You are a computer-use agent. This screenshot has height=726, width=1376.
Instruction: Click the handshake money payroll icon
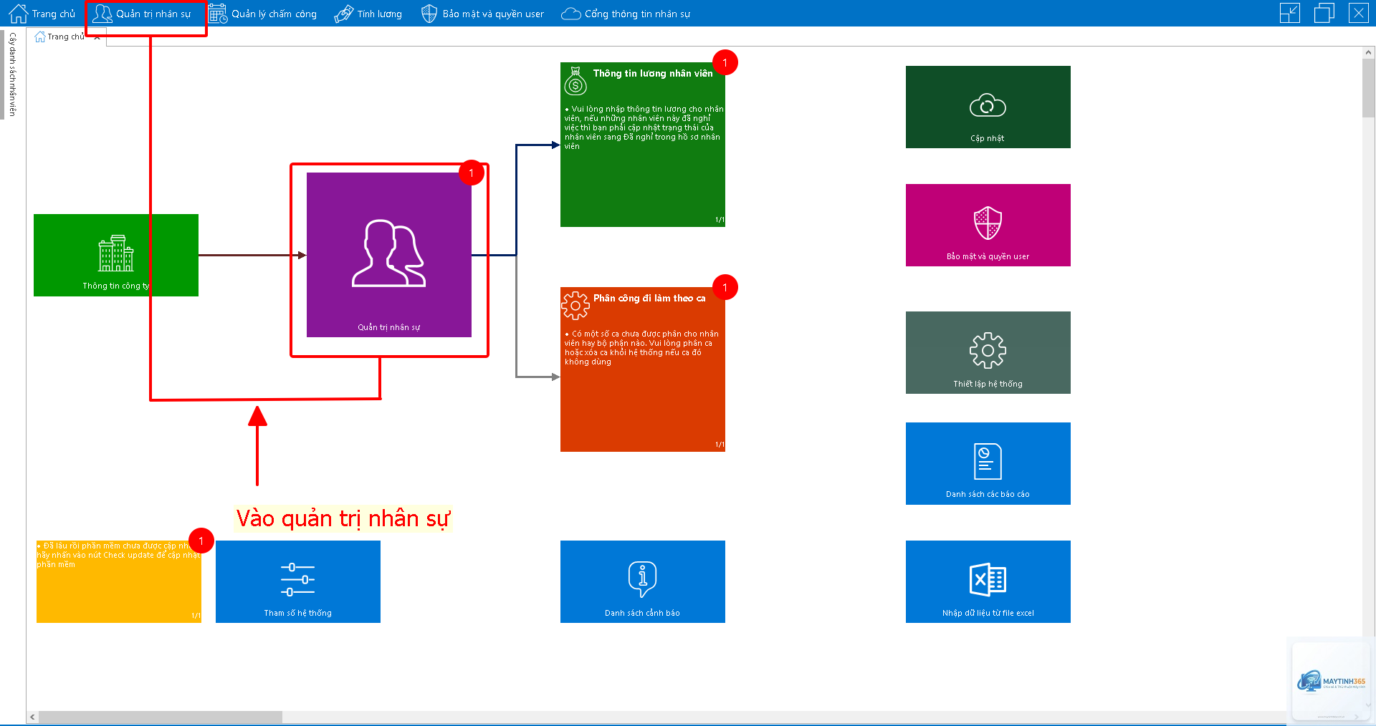[344, 14]
